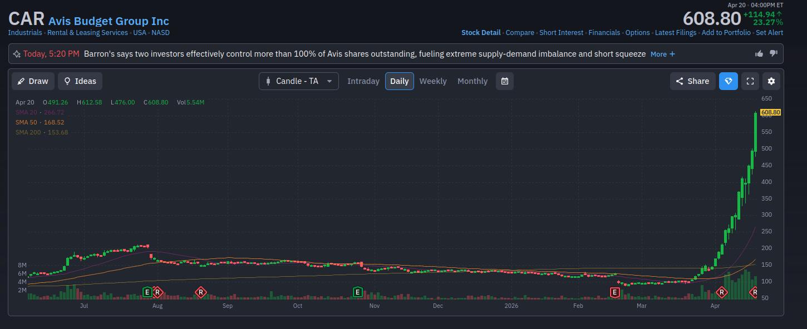Click the thumbs up icon on the news bar
Viewport: 807px width, 329px height.
(x=759, y=54)
